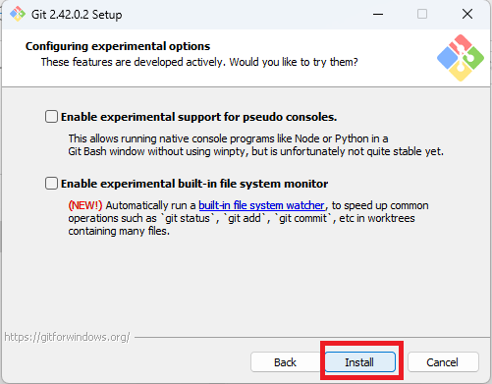Click the red (NEW!) label
The width and height of the screenshot is (492, 384).
click(85, 205)
